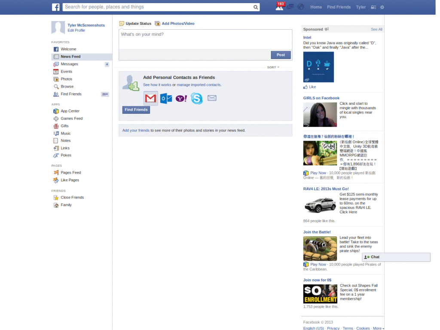Click the Welcome Facebook icon in sidebar
The image size is (440, 330).
(56, 49)
